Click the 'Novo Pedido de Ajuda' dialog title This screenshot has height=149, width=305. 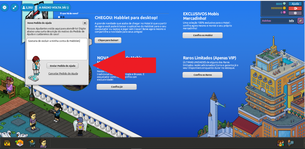click(40, 23)
